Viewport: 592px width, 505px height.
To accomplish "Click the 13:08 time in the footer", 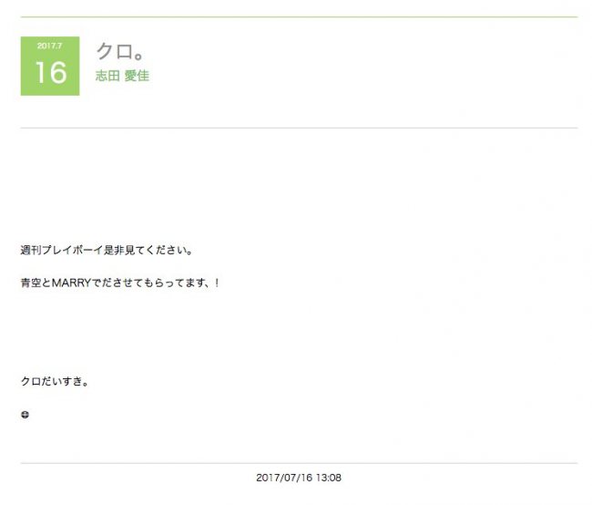I will 329,478.
